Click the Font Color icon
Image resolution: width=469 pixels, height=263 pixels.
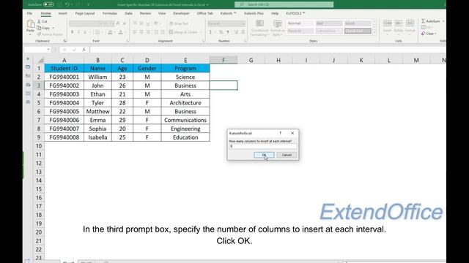[x=120, y=32]
